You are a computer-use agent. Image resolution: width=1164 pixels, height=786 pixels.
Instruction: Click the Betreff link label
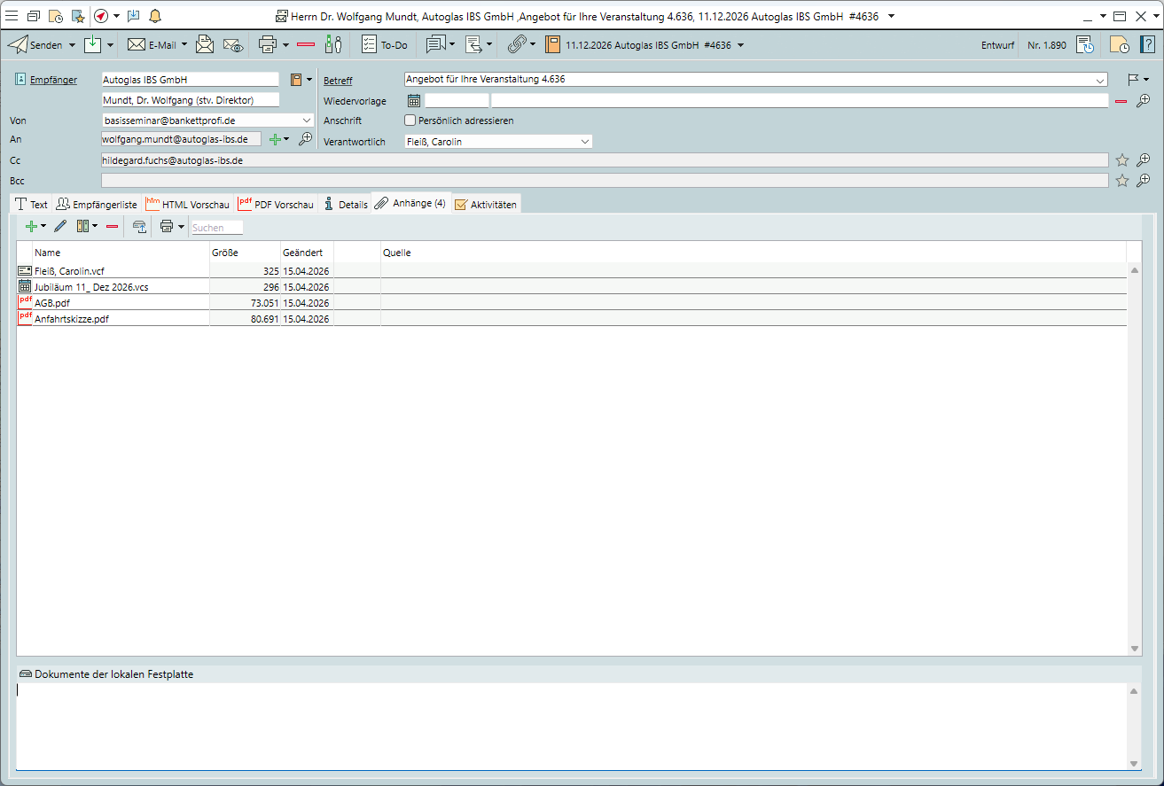tap(338, 81)
